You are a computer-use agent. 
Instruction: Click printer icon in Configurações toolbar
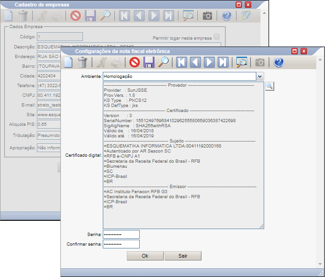point(116,62)
